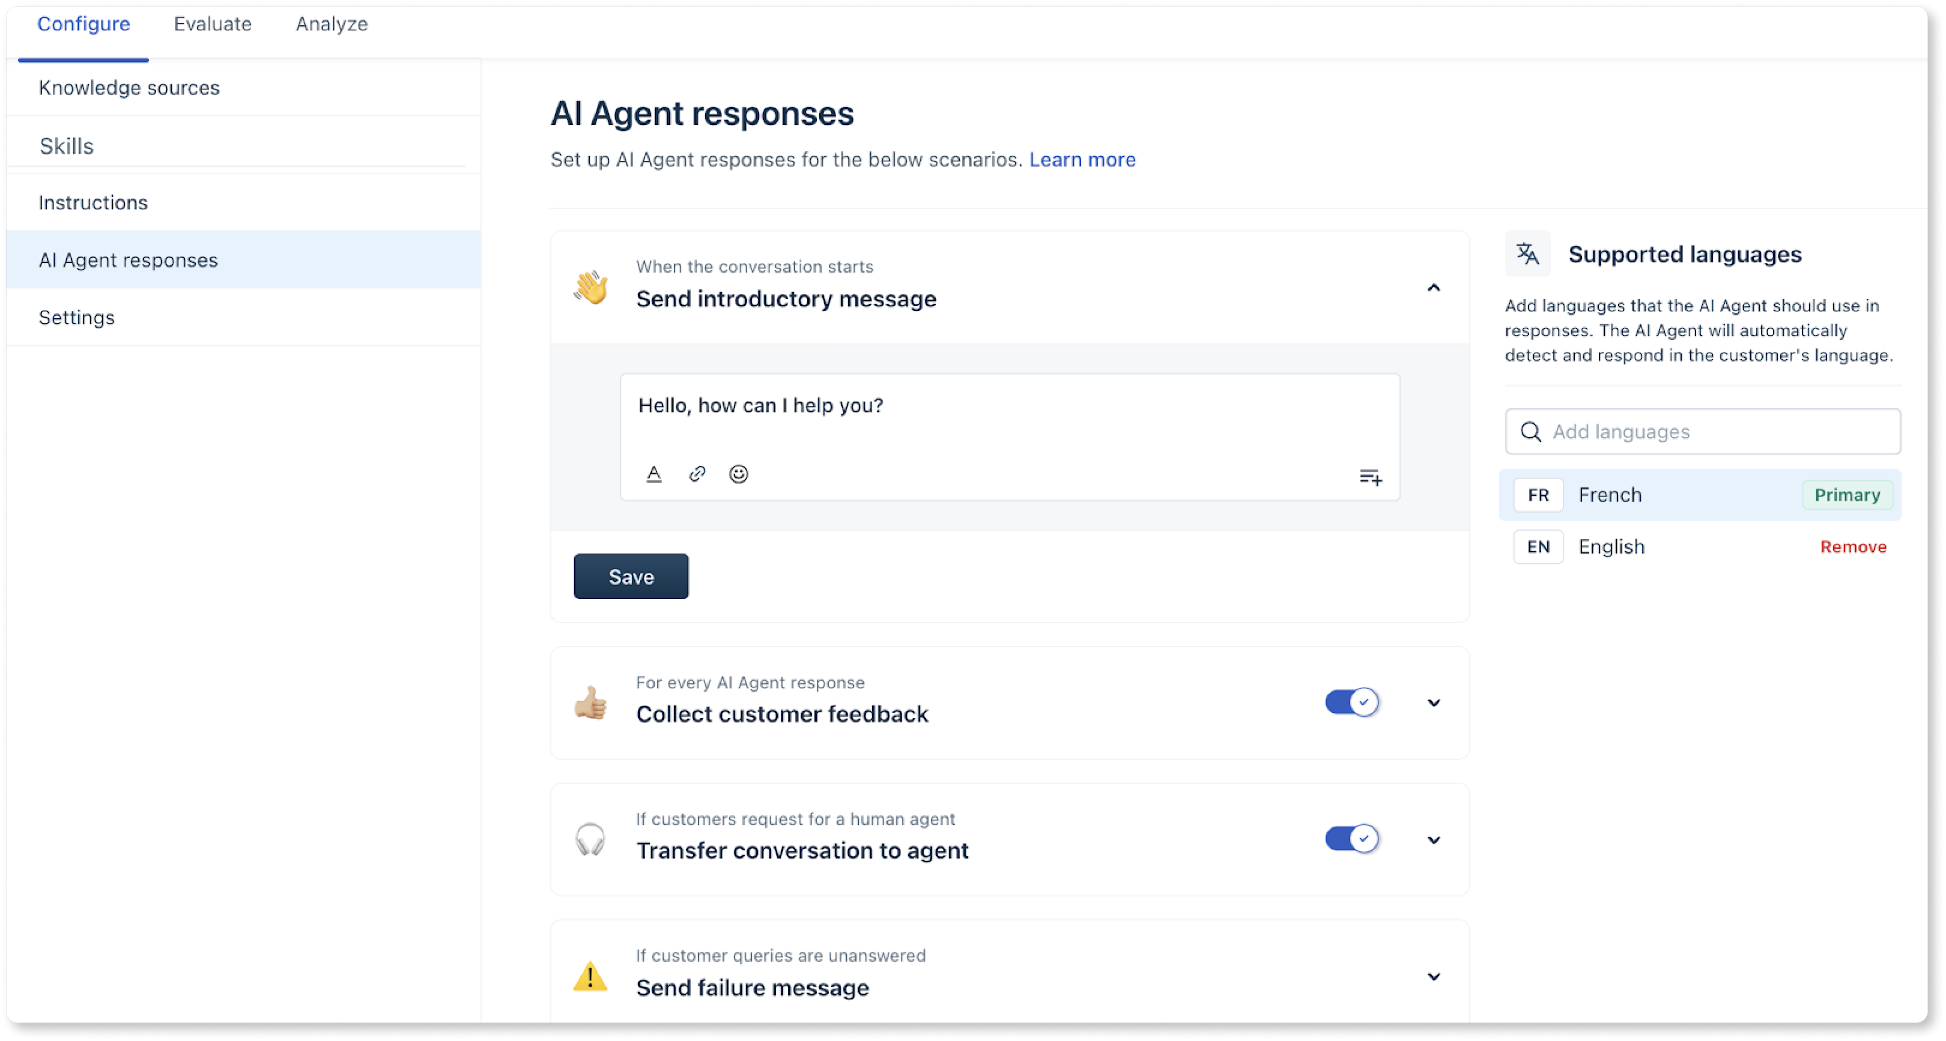The image size is (1946, 1041).
Task: Click the Save button
Action: 631,577
